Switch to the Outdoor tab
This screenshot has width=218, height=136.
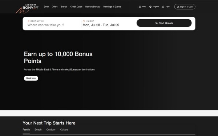51,129
